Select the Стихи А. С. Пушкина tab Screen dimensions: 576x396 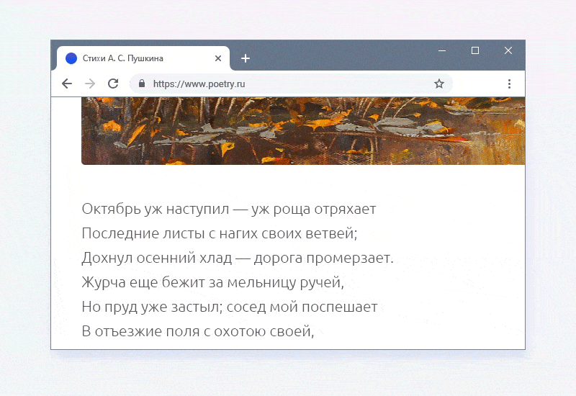pyautogui.click(x=143, y=58)
